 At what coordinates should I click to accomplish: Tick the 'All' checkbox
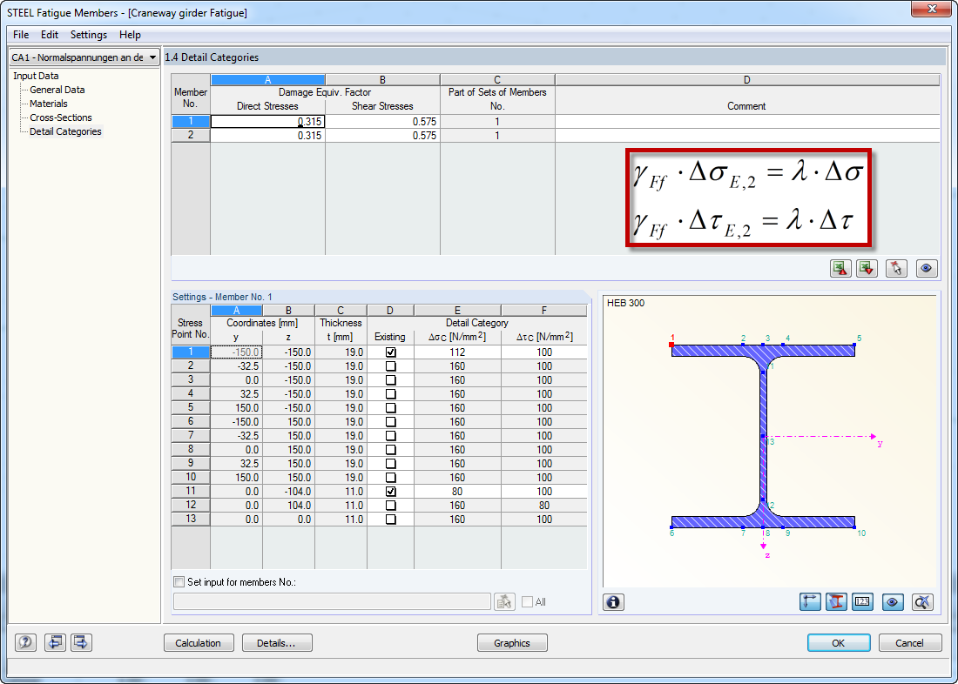pos(527,601)
